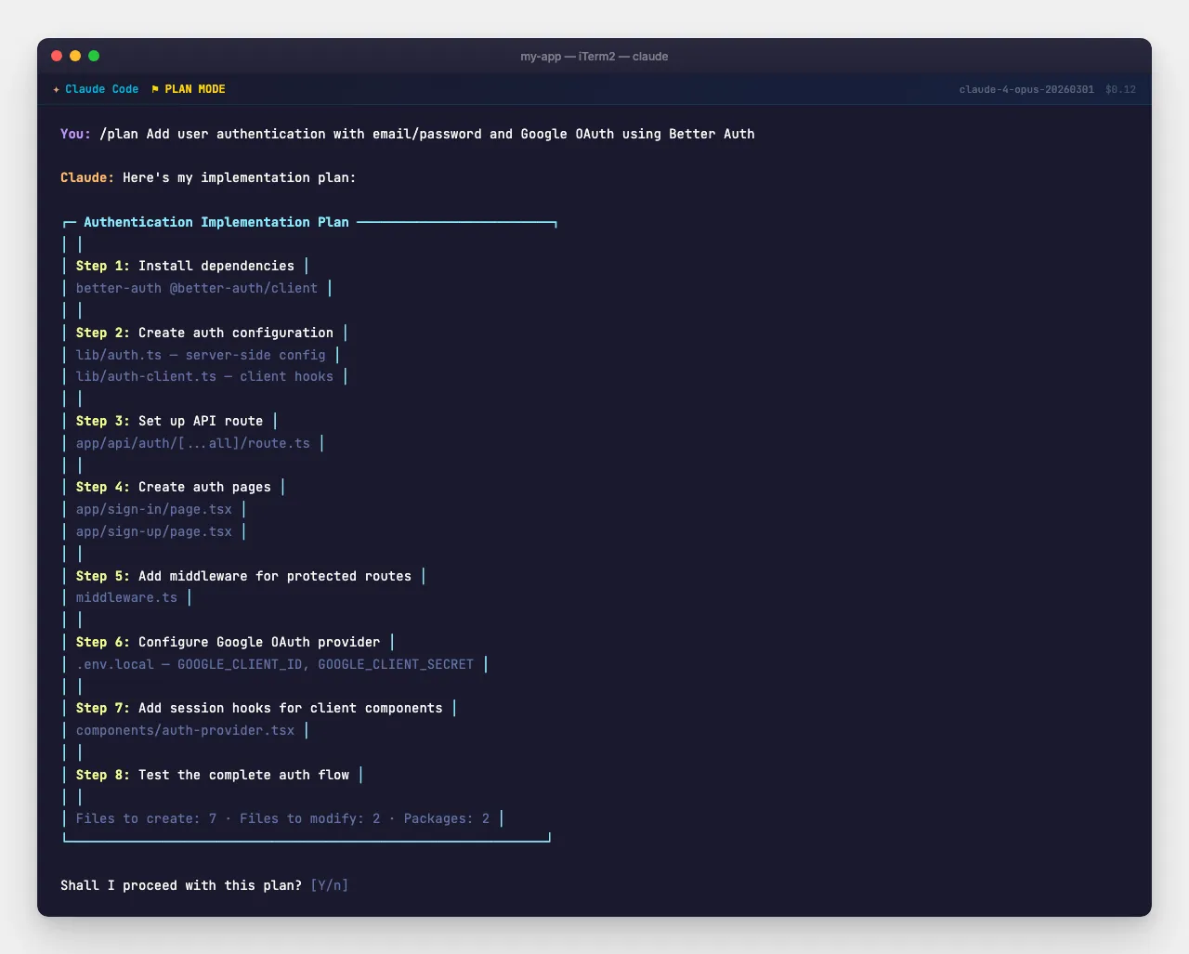The image size is (1189, 954).
Task: Click the app/sign-up/page.tsx path
Action: pyautogui.click(x=154, y=531)
